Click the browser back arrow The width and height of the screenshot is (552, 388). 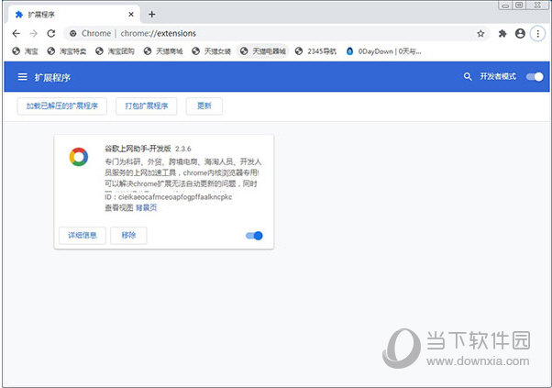tap(16, 33)
